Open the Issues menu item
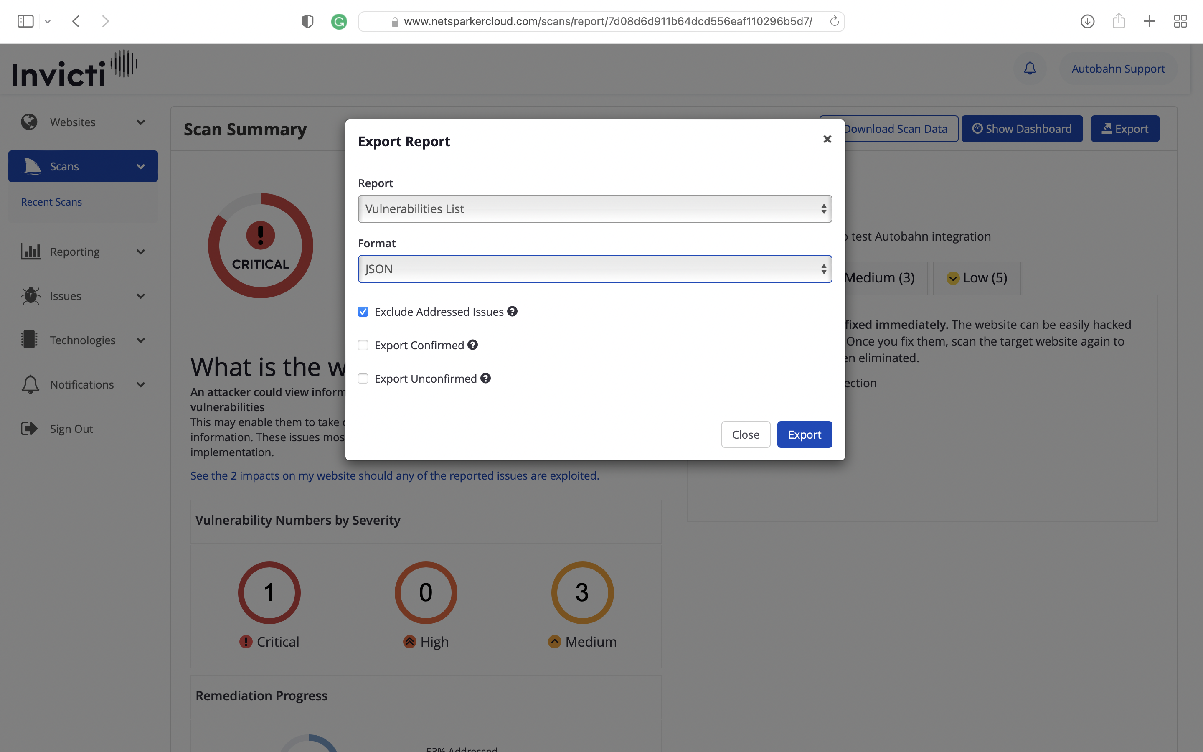The width and height of the screenshot is (1203, 752). click(65, 296)
